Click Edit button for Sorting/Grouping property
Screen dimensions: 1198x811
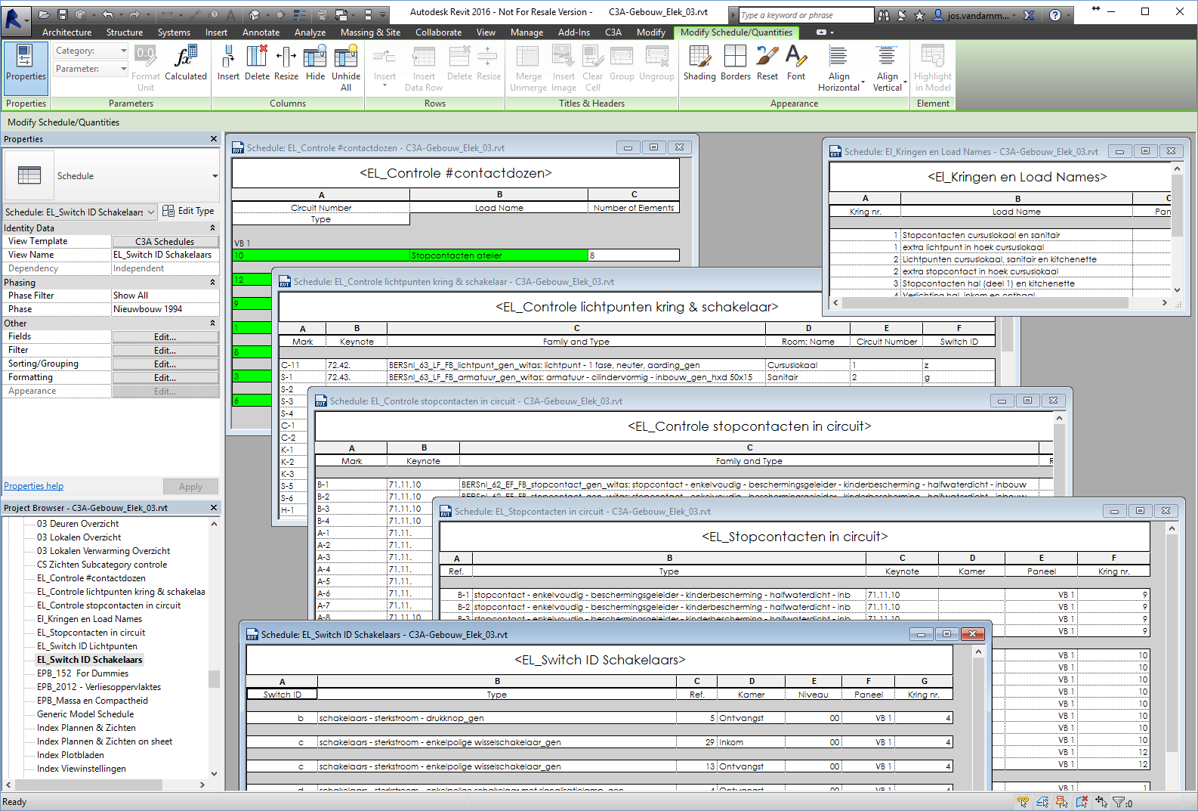(165, 364)
